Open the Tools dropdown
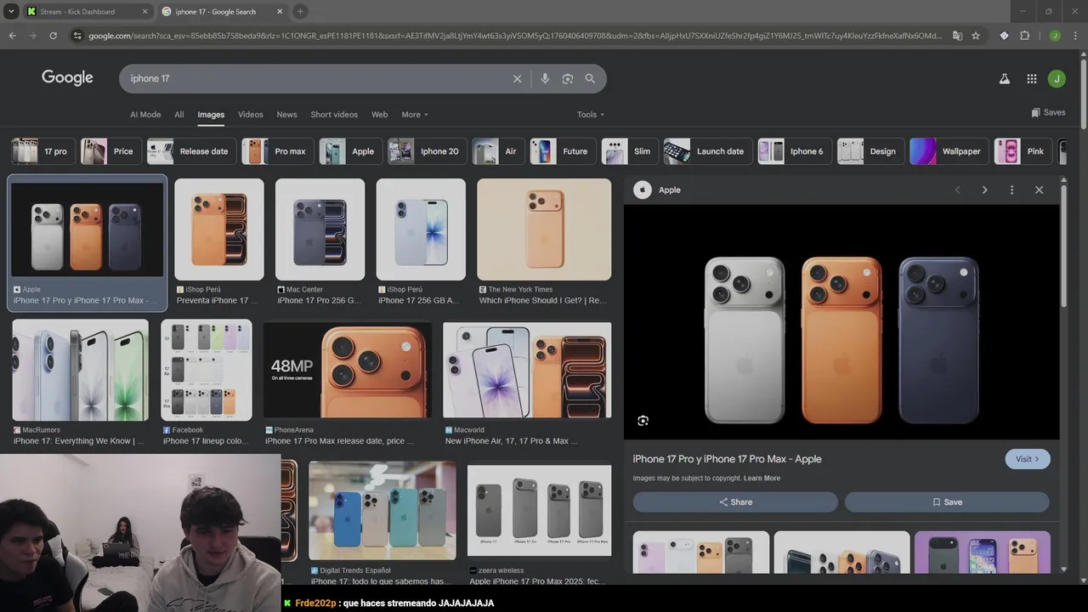The image size is (1088, 612). tap(591, 115)
